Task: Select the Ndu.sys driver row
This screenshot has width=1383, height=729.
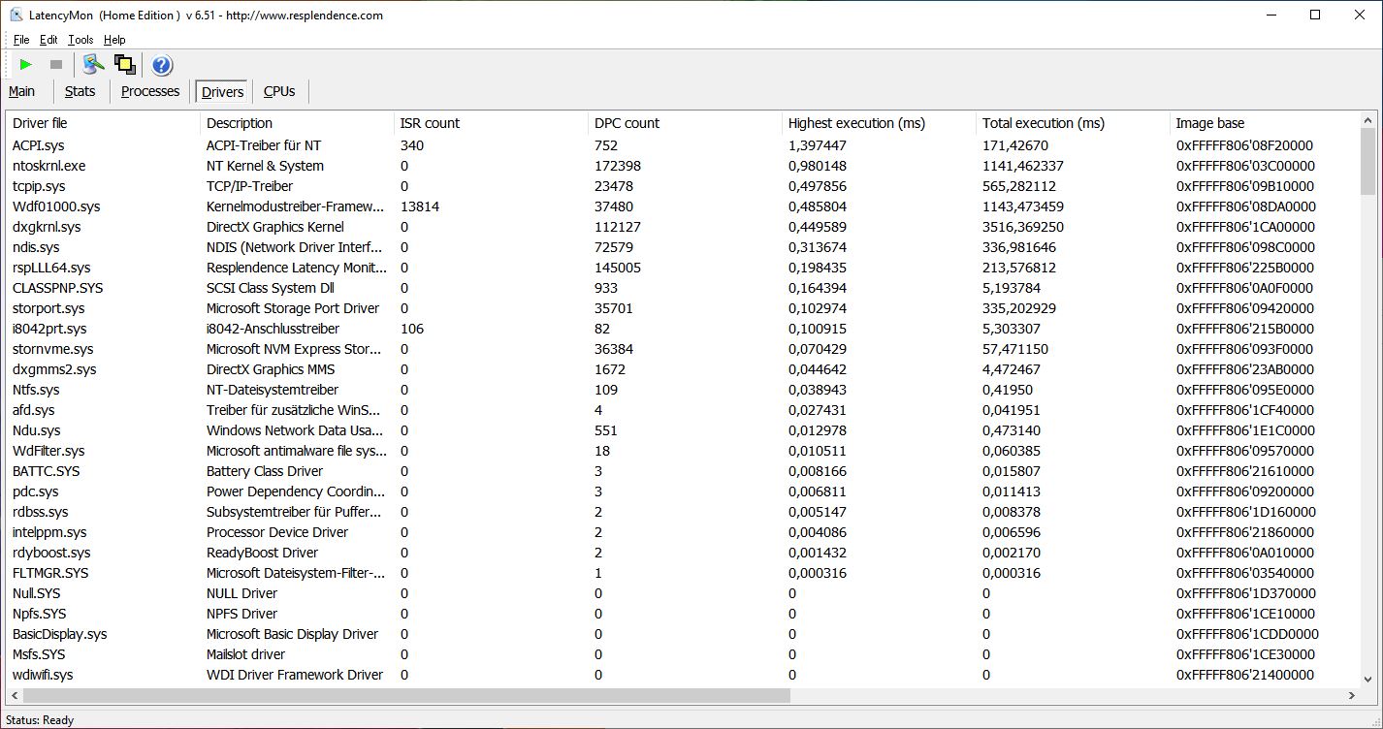Action: (x=683, y=430)
